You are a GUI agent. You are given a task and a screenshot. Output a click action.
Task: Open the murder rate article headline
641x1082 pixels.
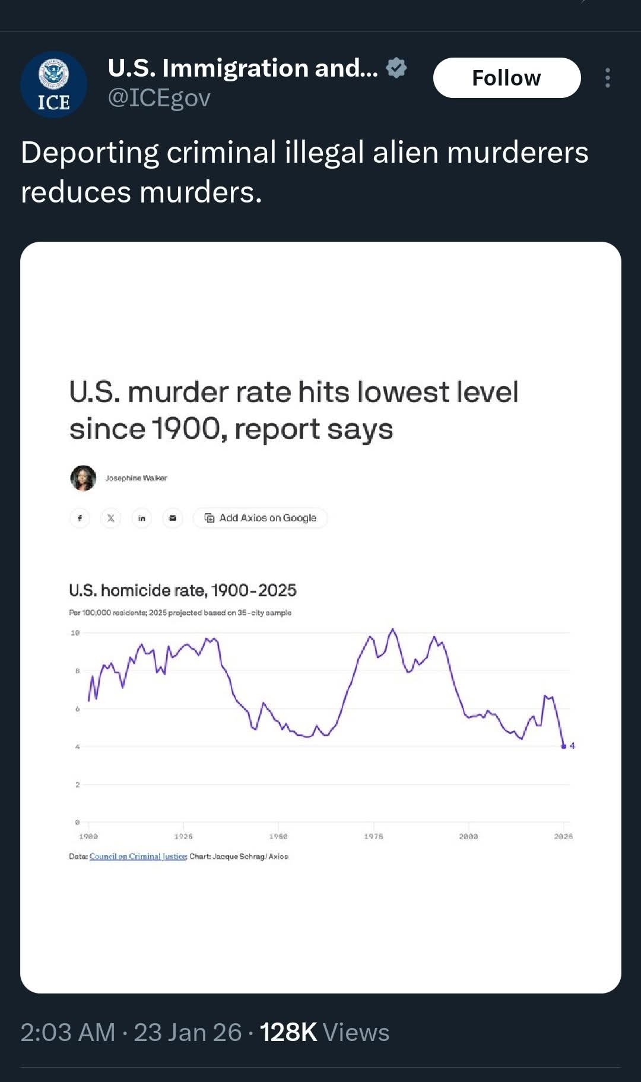pyautogui.click(x=293, y=410)
